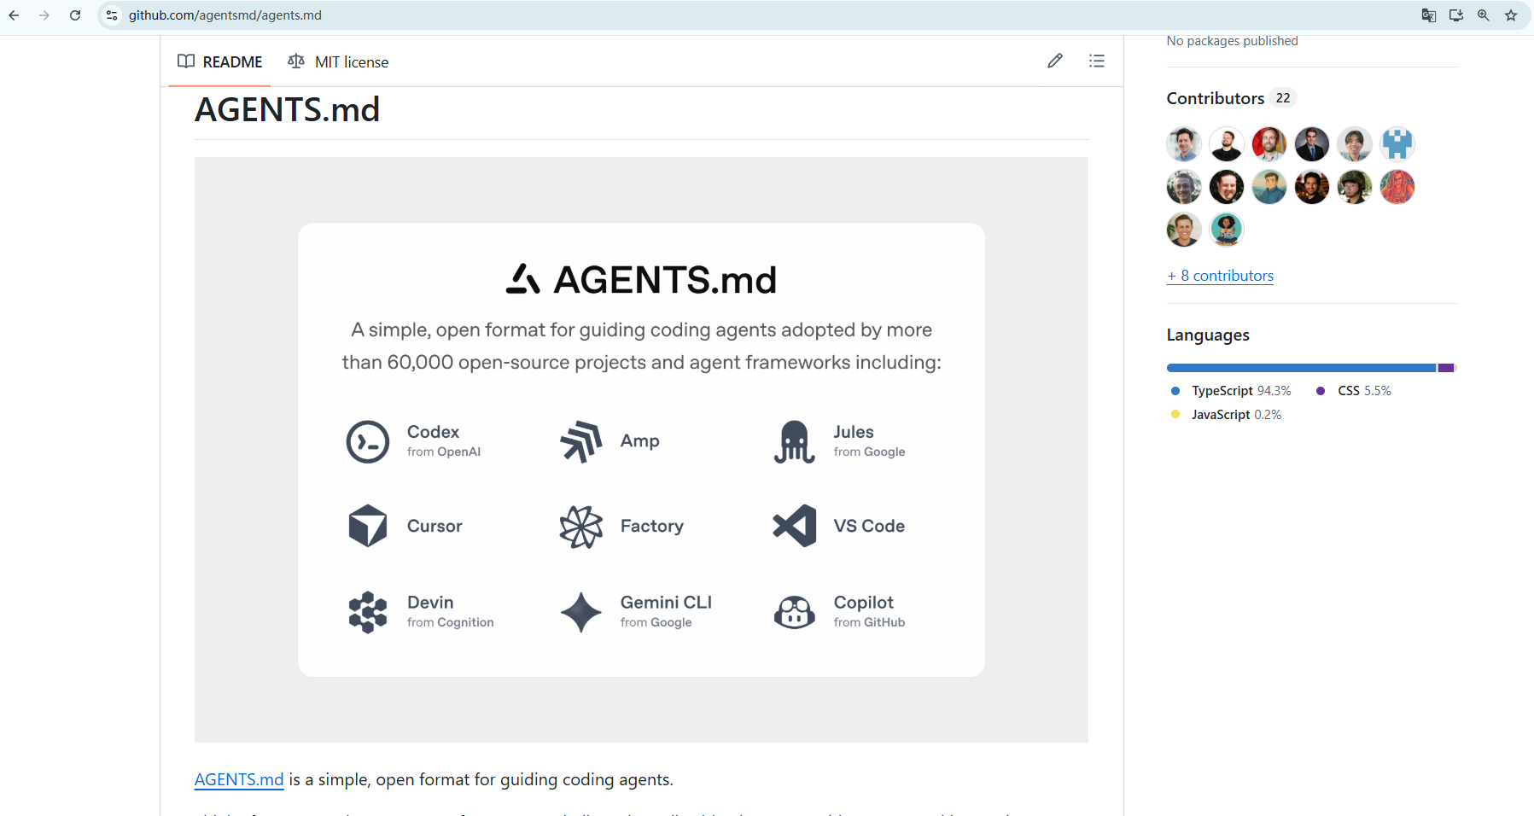Click the Jules octopus logo

click(x=795, y=441)
